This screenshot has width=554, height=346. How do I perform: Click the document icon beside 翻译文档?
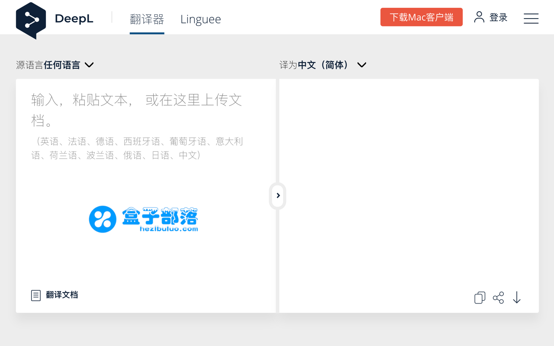point(36,295)
